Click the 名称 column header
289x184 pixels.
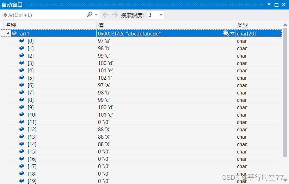(x=50, y=25)
